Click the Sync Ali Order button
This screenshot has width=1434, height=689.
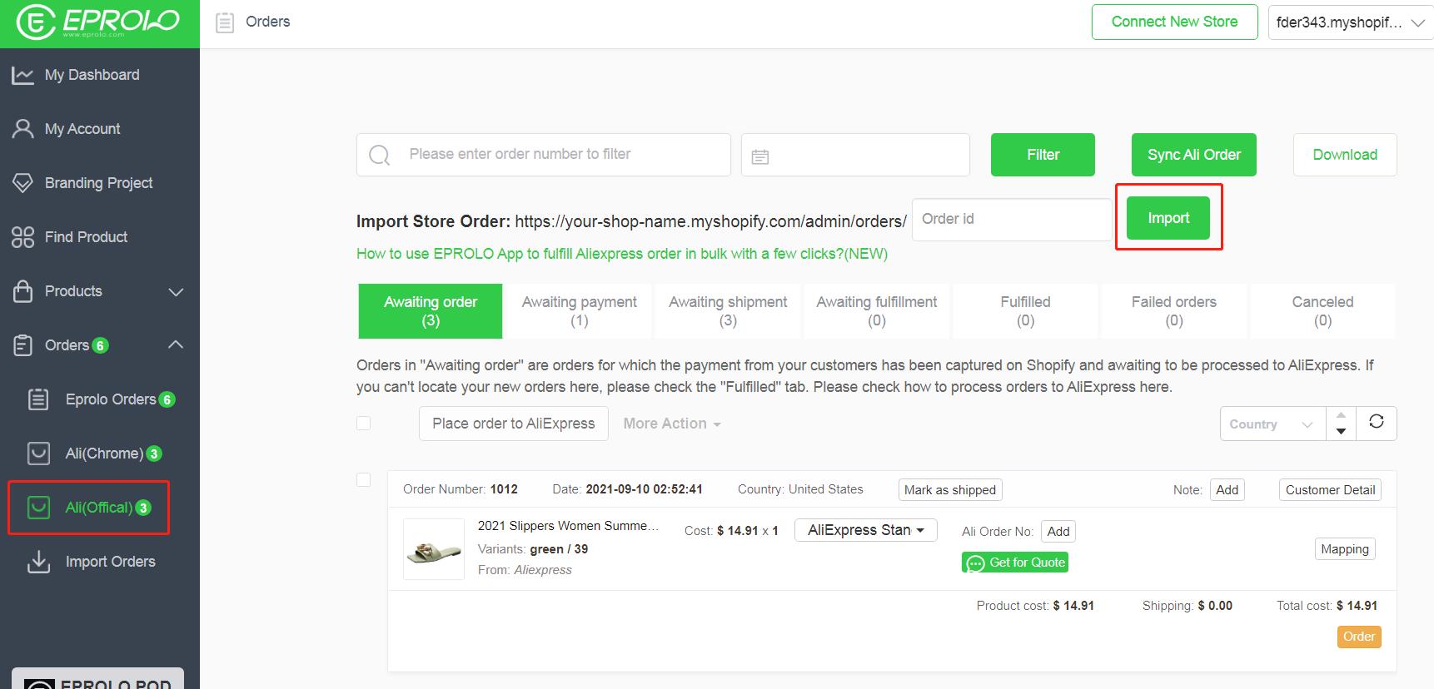coord(1193,155)
